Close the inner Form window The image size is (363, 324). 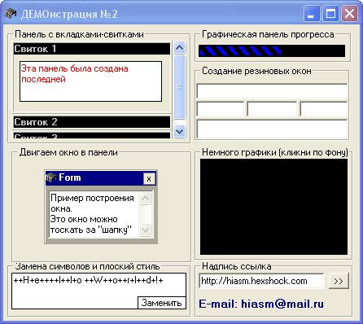pos(149,179)
